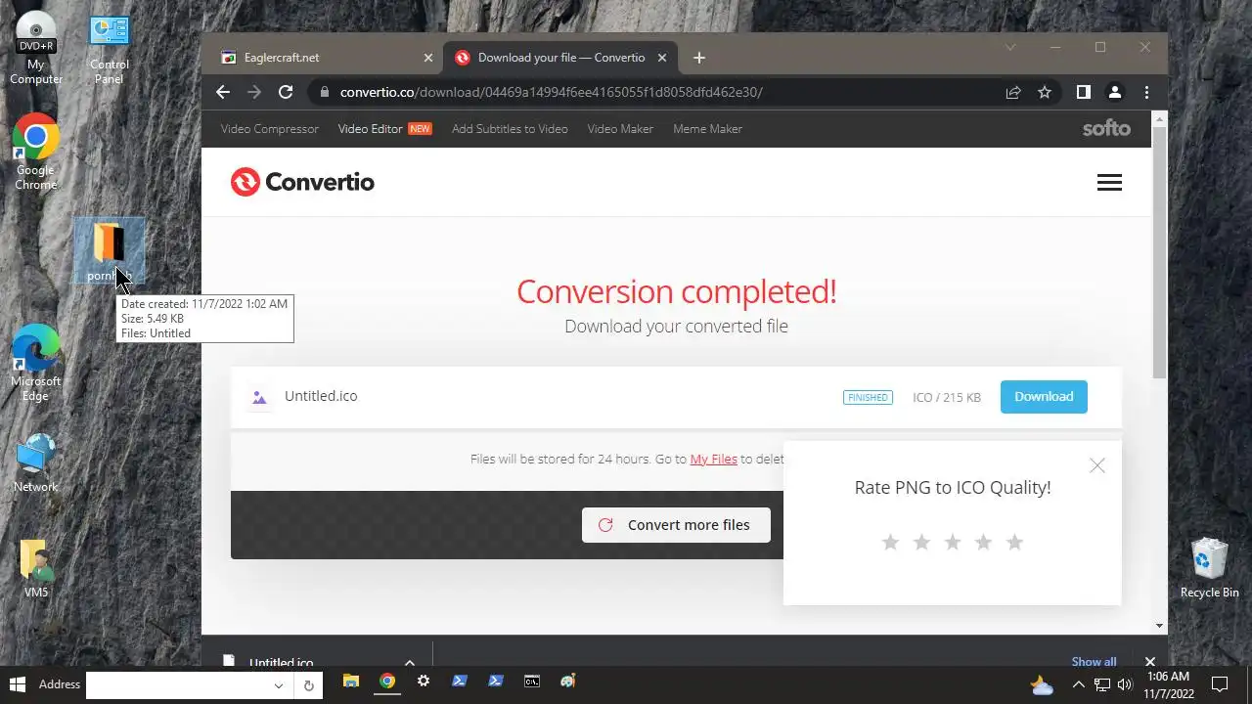Open the network tray icon
1252x704 pixels.
pos(1102,684)
